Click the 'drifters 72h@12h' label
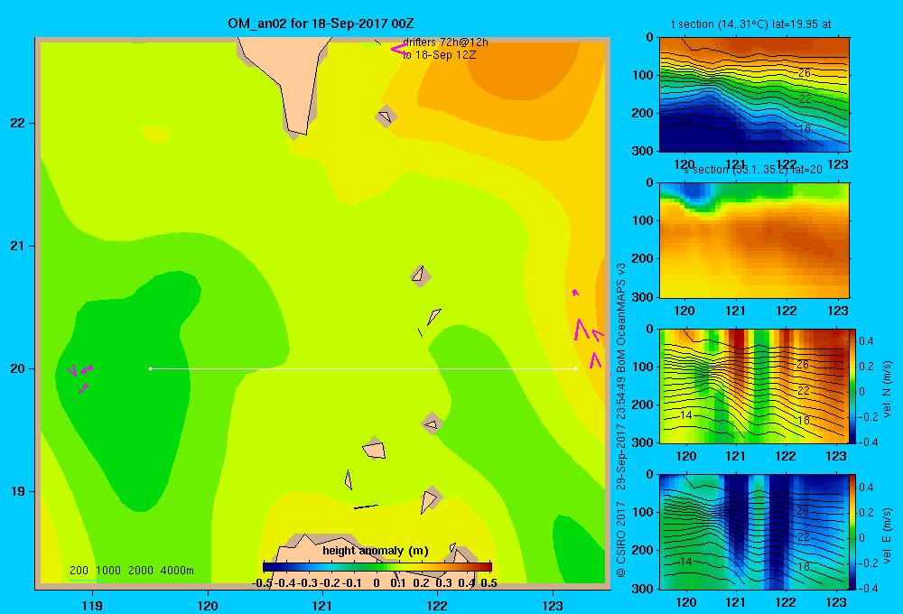 (446, 42)
